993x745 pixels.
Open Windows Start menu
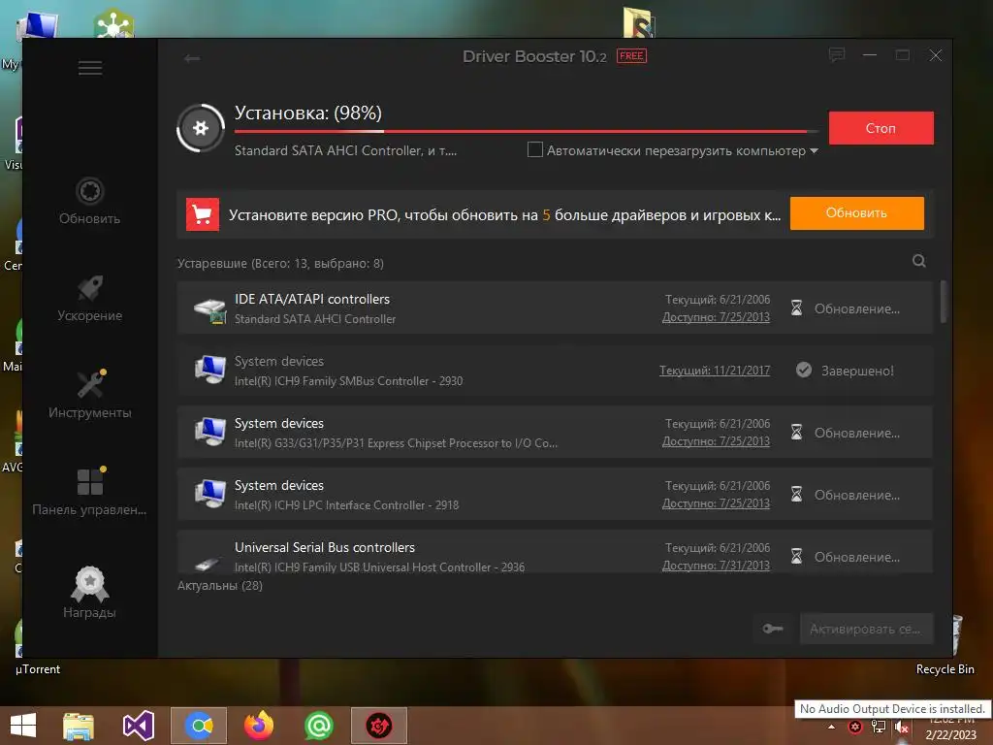23,726
